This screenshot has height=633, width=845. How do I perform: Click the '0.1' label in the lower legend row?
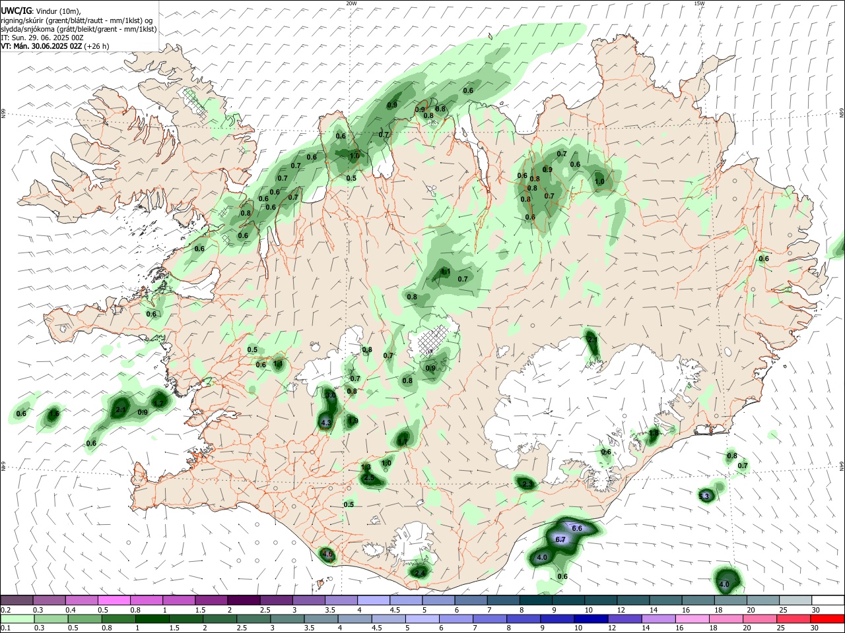click(5, 628)
